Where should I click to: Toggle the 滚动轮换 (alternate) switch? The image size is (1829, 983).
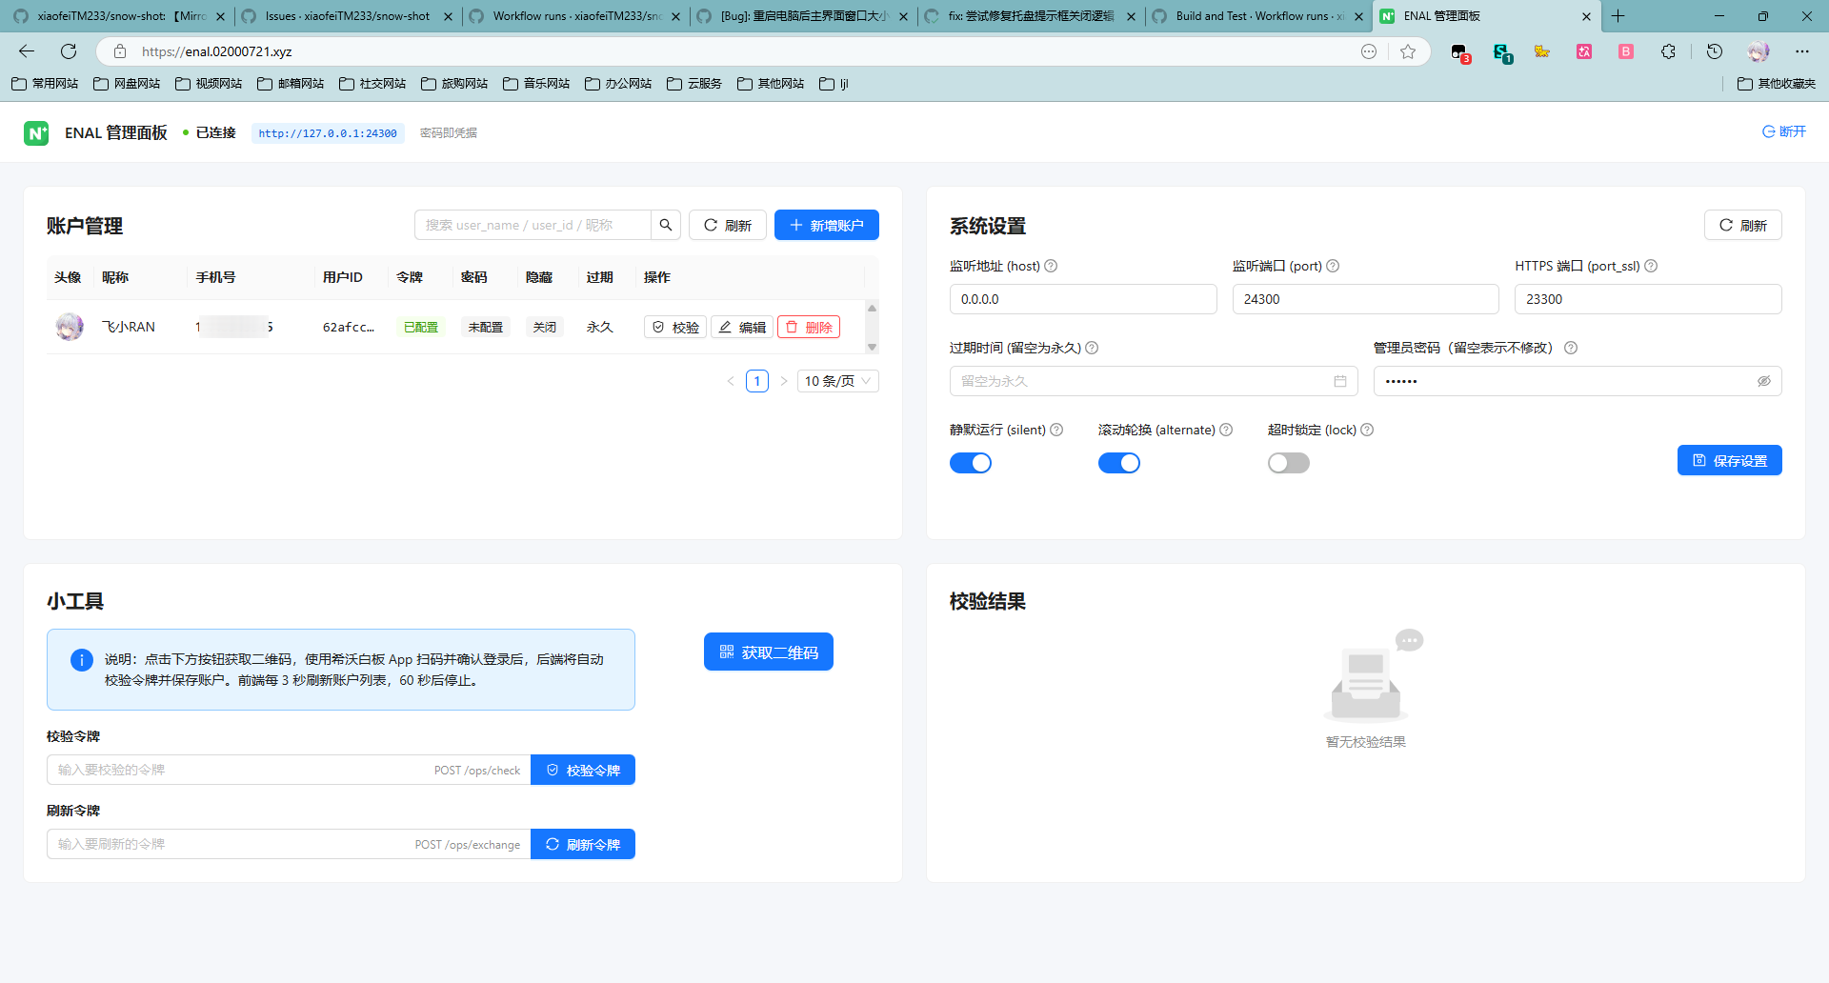[x=1119, y=463]
